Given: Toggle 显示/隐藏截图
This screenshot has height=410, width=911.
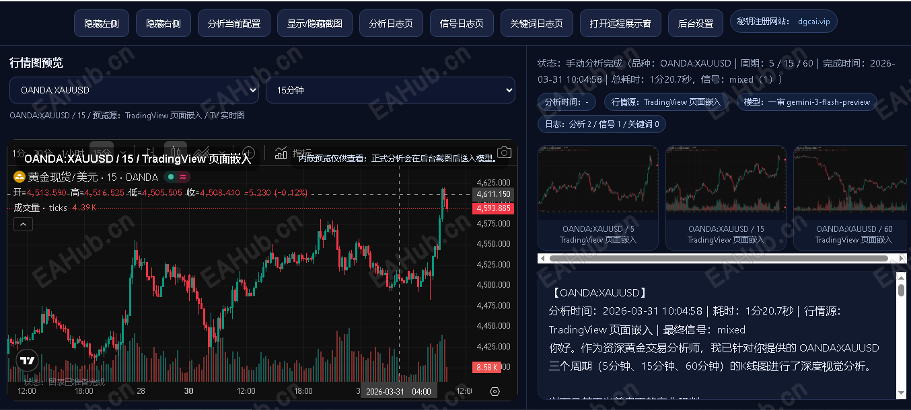Looking at the screenshot, I should tap(315, 24).
